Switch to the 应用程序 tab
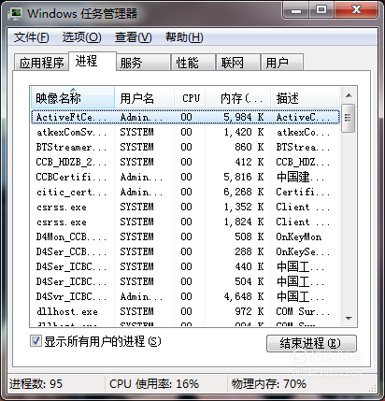The width and height of the screenshot is (385, 401). point(41,63)
